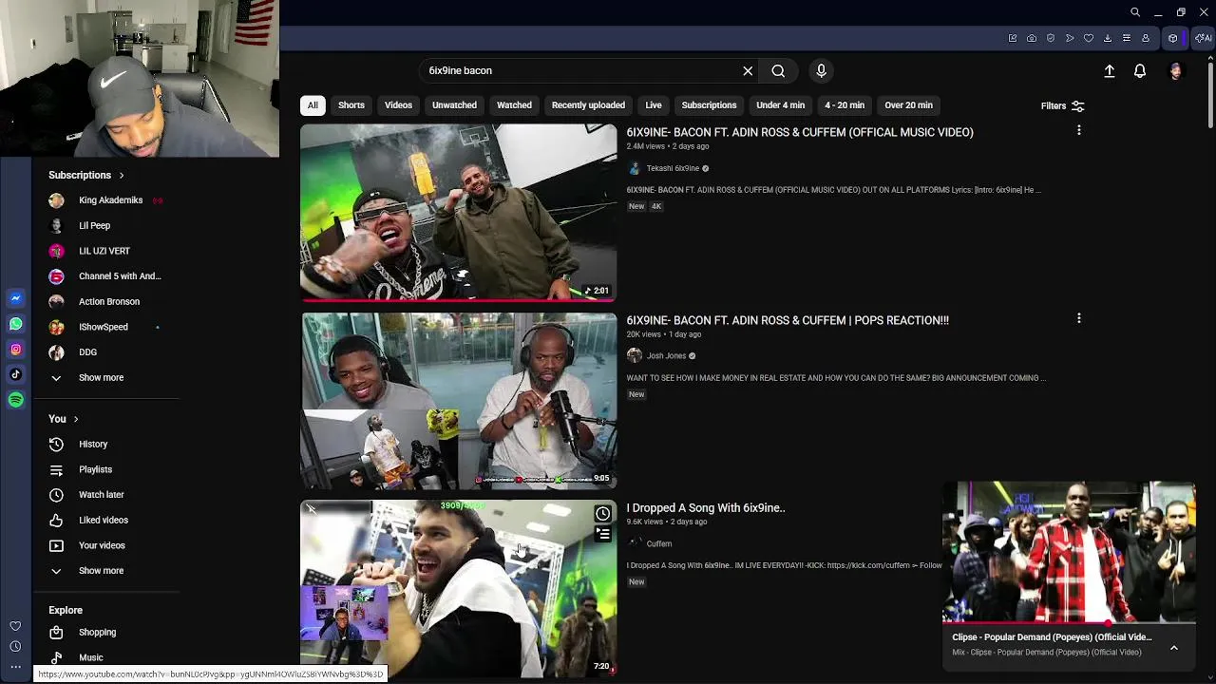Open the privacy shield icon
The height and width of the screenshot is (684, 1216).
[1051, 38]
